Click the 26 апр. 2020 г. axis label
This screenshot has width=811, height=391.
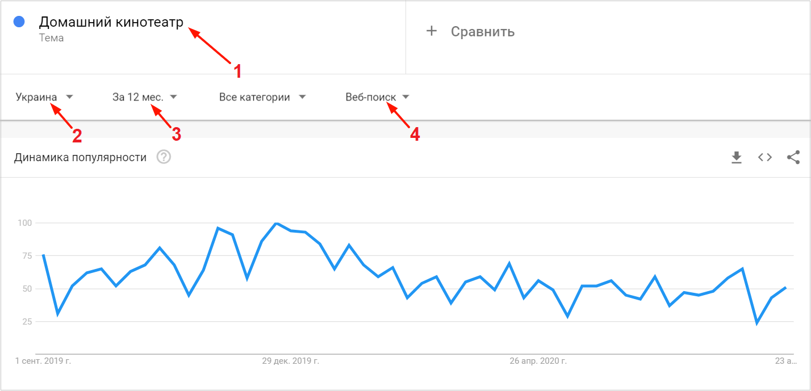538,360
